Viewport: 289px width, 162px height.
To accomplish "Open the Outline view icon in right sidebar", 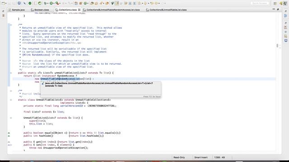I will (x=286, y=16).
